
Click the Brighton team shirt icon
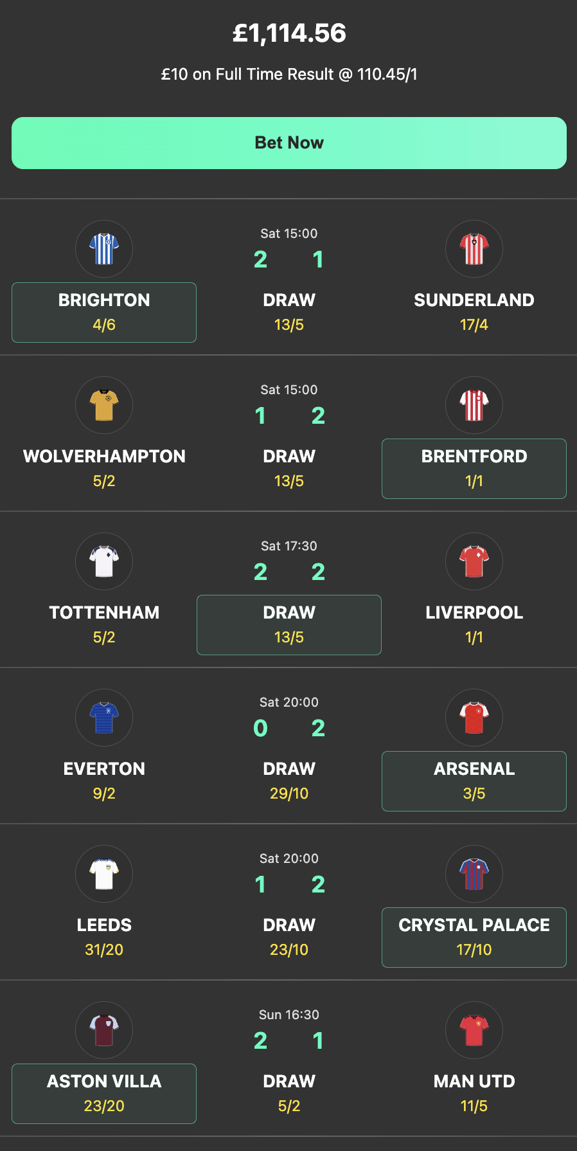point(103,249)
